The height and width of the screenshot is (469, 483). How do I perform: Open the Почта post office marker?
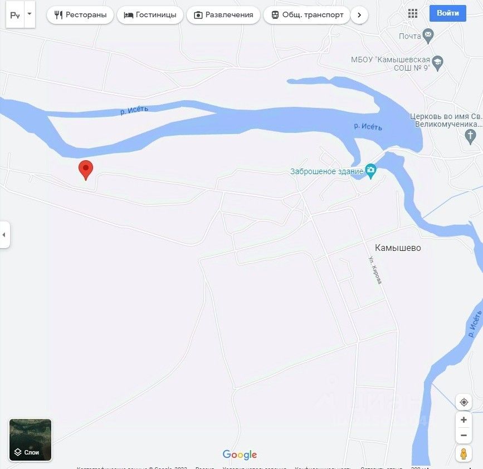(428, 36)
